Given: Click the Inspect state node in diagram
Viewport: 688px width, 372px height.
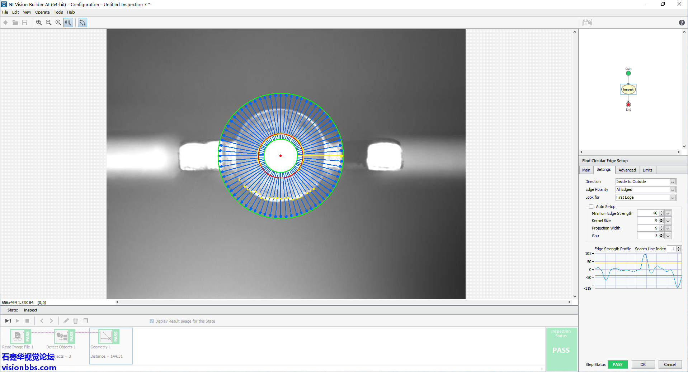Looking at the screenshot, I should (628, 90).
